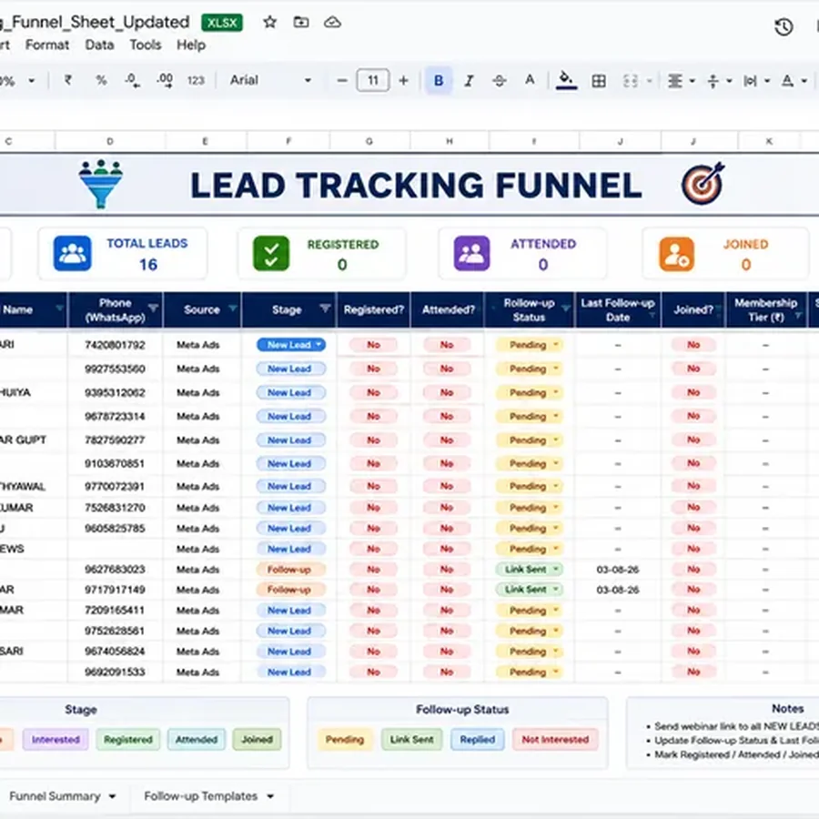Star the spreadsheet document
The height and width of the screenshot is (819, 819).
pyautogui.click(x=269, y=22)
